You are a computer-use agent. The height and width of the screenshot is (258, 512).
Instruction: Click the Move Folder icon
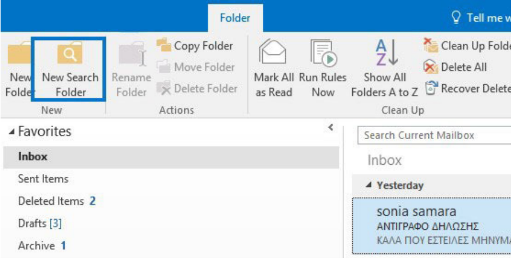tap(165, 68)
